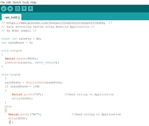The image size is (149, 126).
Task: Open the Edit menu
Action: coord(8,2)
